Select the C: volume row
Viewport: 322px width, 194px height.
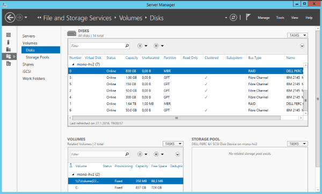126,188
